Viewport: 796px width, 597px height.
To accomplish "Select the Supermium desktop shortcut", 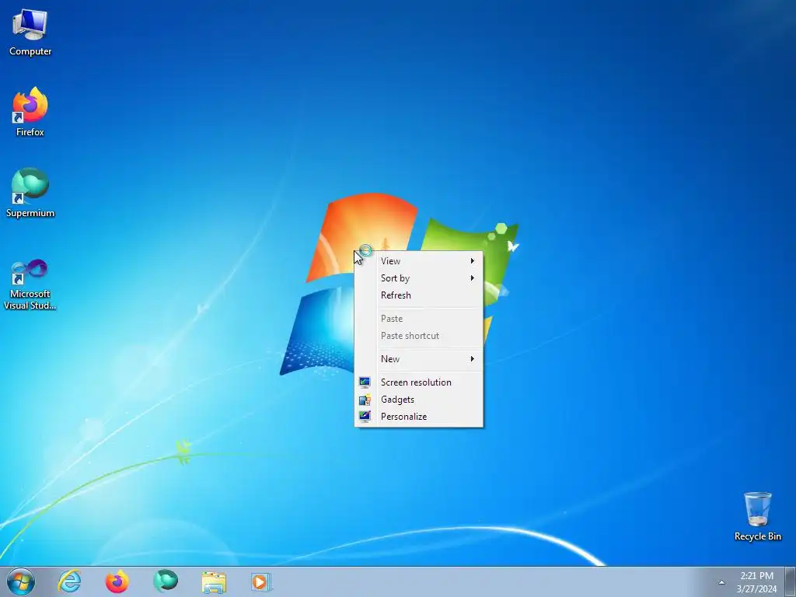I will (30, 193).
